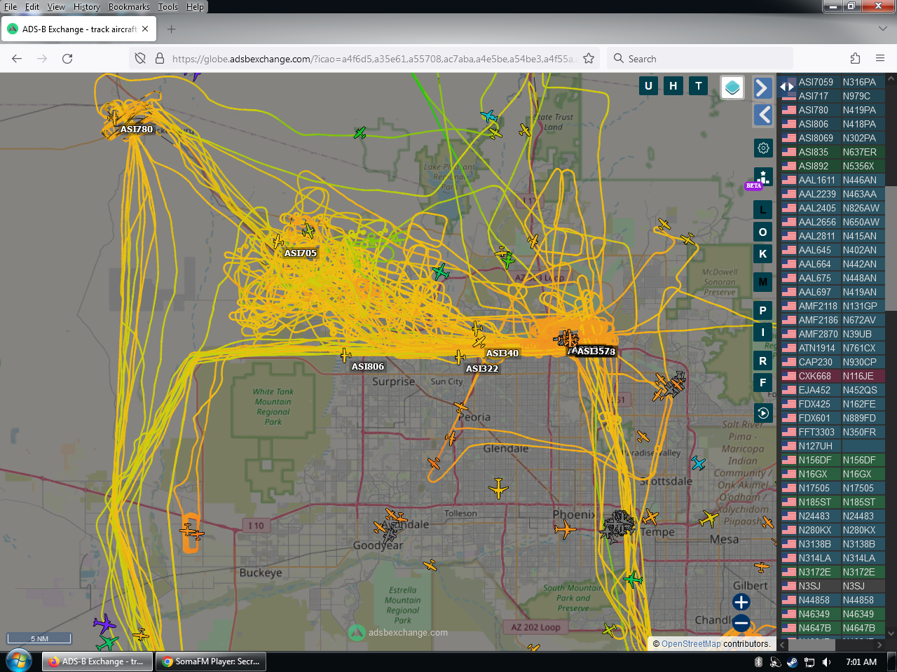
Task: Click the purple aircraft at the bottom-left of the map
Action: click(104, 622)
